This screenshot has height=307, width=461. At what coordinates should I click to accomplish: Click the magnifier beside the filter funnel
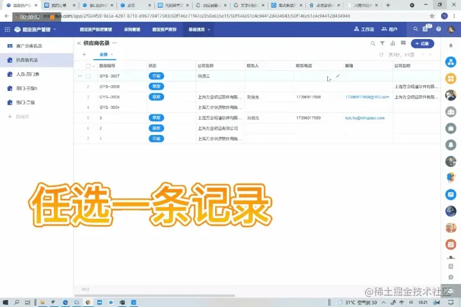click(373, 43)
